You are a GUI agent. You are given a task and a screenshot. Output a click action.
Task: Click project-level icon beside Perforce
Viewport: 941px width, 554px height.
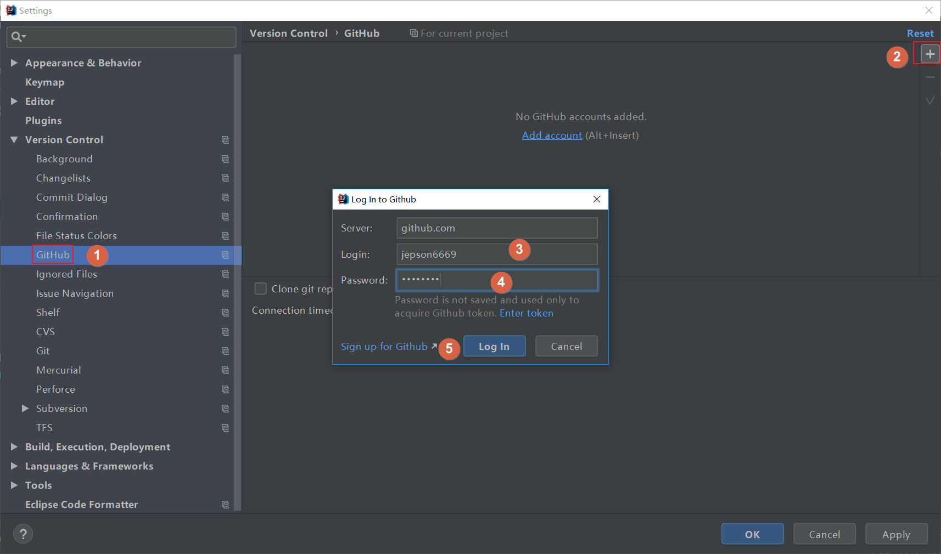(225, 389)
